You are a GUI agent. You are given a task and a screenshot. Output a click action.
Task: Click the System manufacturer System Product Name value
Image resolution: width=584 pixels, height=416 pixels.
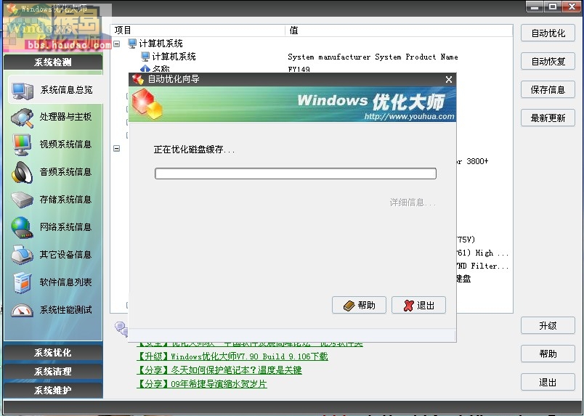coord(373,57)
